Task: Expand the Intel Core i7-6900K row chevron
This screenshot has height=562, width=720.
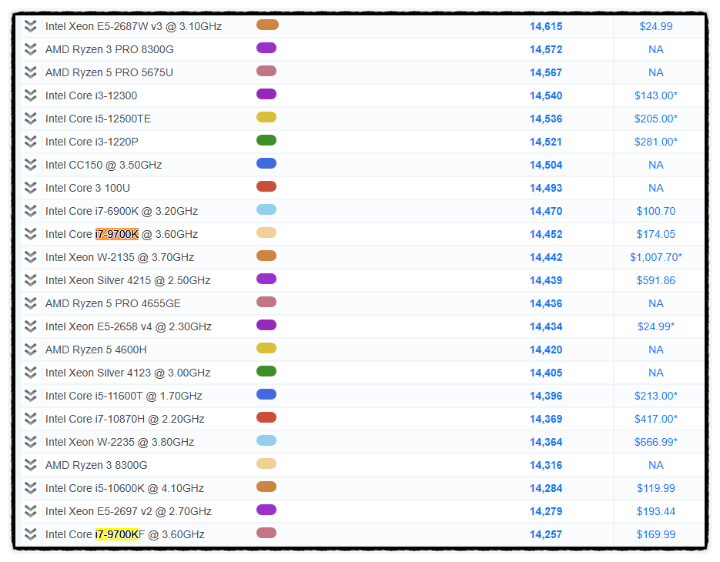Action: pyautogui.click(x=30, y=211)
